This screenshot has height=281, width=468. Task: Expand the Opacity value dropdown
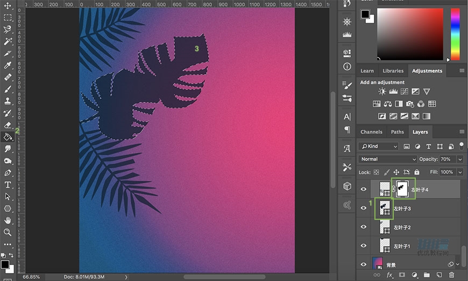click(459, 159)
